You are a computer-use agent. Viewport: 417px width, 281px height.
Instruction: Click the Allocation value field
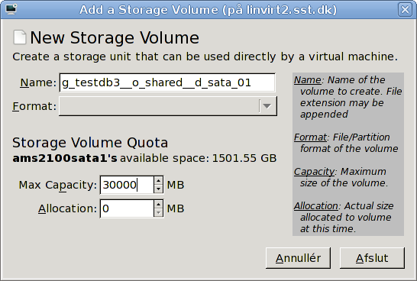(x=127, y=208)
